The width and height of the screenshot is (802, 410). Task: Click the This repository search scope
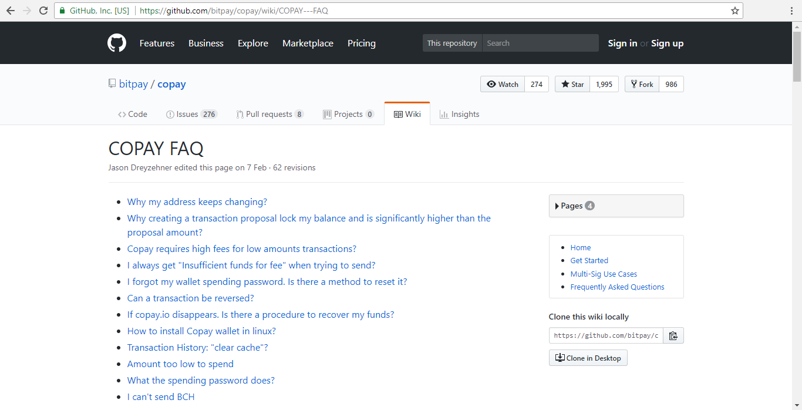[452, 43]
